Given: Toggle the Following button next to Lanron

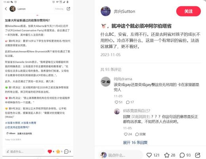Looking at the screenshot, I should 59,9.
